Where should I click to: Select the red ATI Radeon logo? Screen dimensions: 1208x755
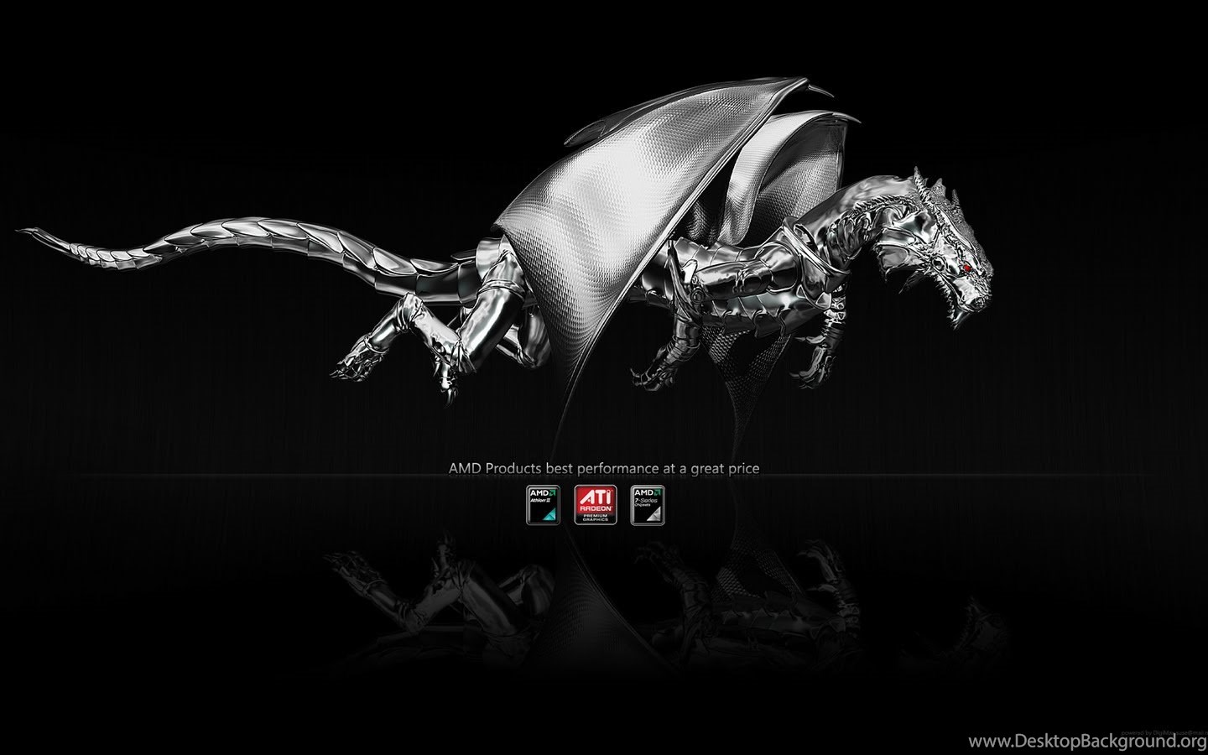coord(596,504)
